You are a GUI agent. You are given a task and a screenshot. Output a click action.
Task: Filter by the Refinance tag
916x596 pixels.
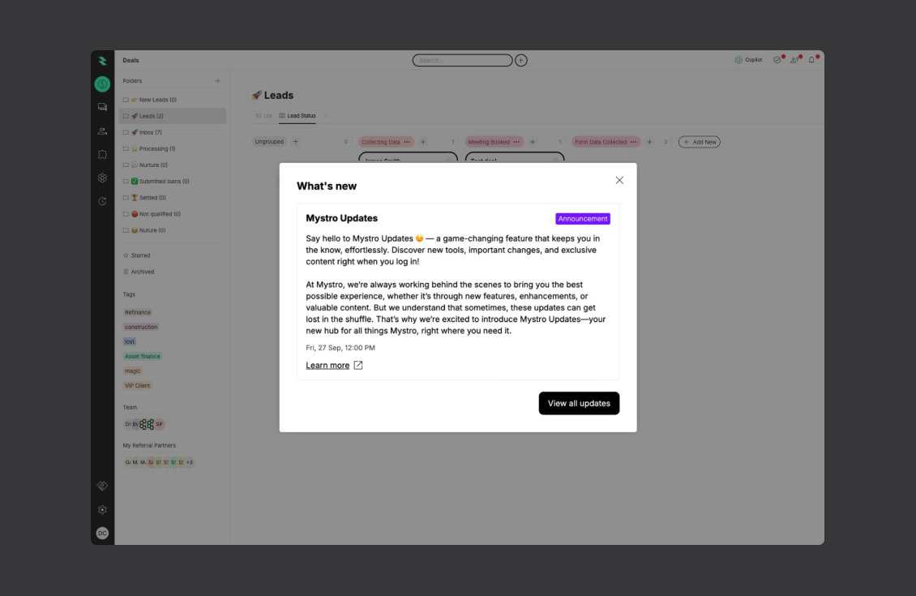pyautogui.click(x=138, y=313)
